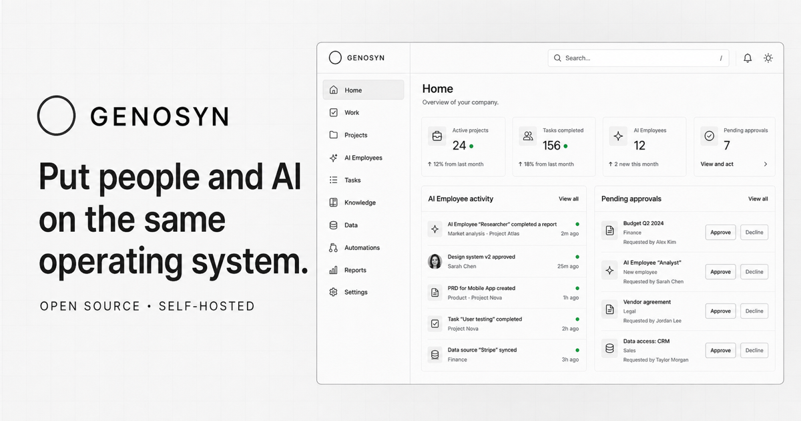Viewport: 801px width, 421px height.
Task: Click document icon beside Budget Q2 2024
Action: tap(609, 231)
